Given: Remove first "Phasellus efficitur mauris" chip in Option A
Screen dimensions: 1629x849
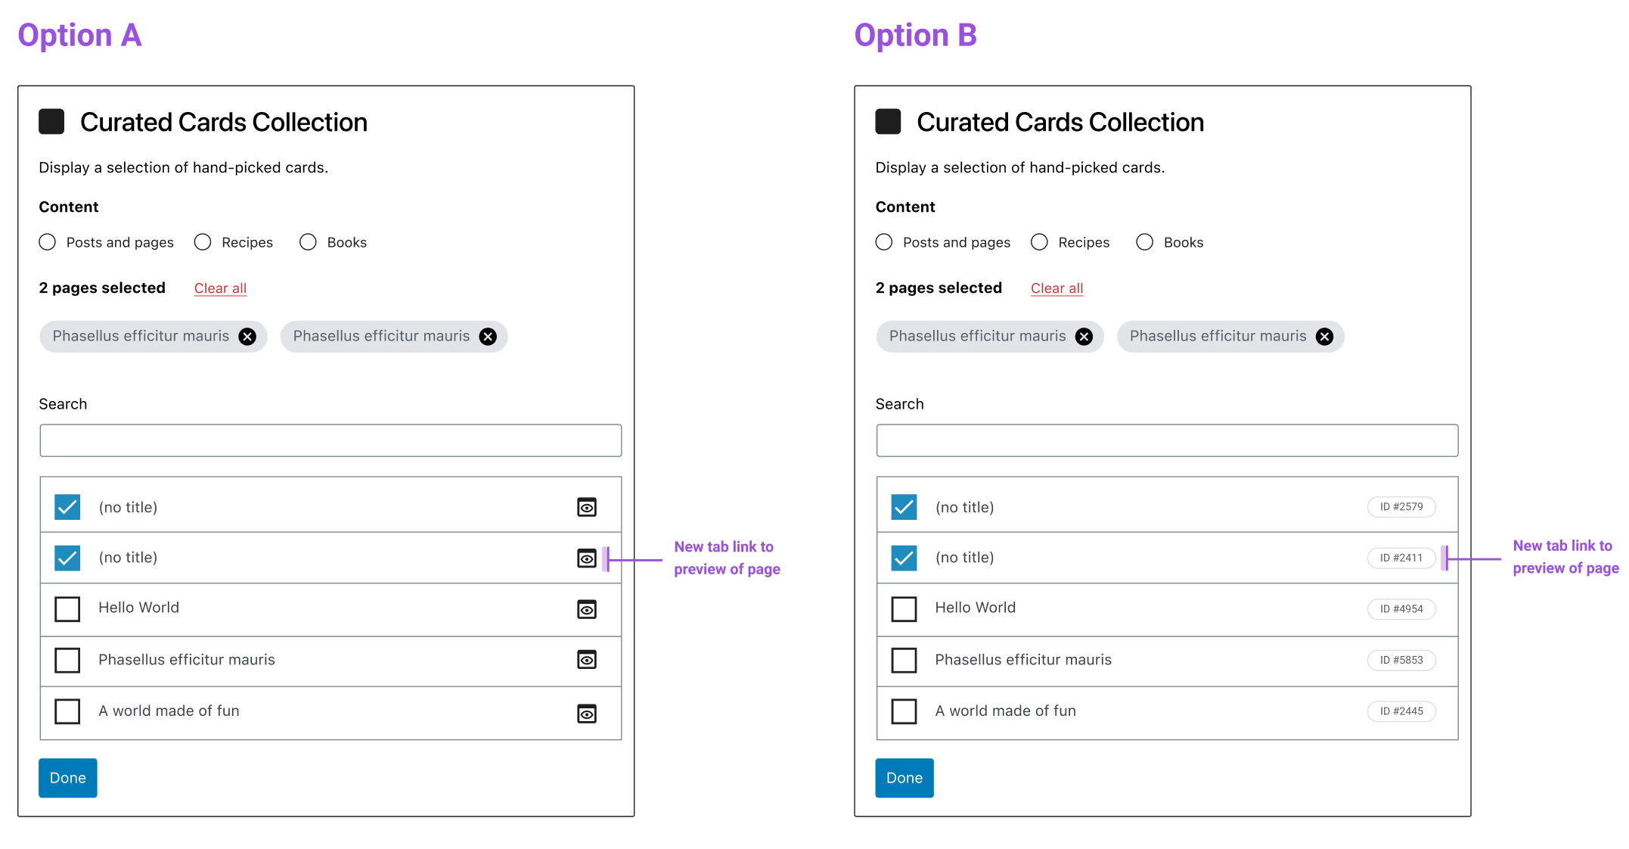Looking at the screenshot, I should tap(247, 337).
